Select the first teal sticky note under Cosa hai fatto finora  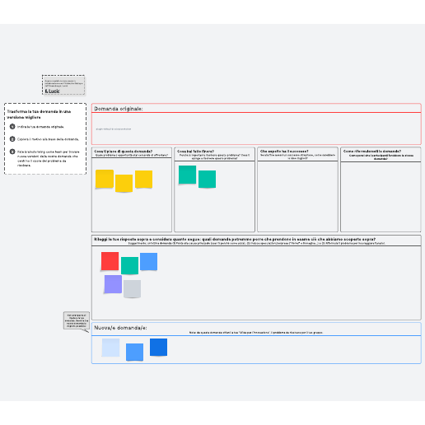(x=187, y=175)
